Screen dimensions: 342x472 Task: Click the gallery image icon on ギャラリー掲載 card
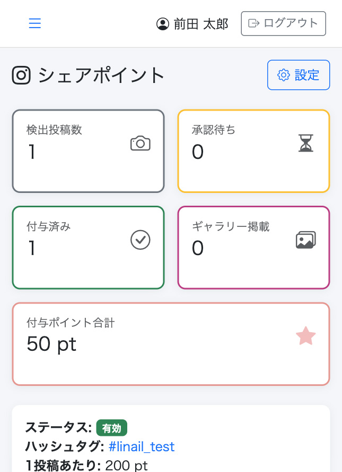pyautogui.click(x=306, y=239)
